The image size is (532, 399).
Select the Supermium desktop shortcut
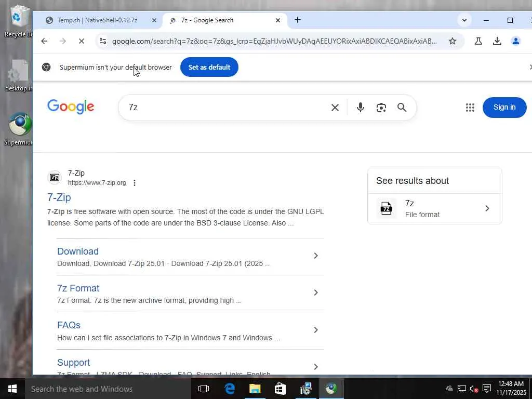pos(19,129)
